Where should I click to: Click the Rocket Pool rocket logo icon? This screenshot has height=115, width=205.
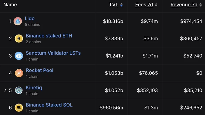(x=19, y=73)
